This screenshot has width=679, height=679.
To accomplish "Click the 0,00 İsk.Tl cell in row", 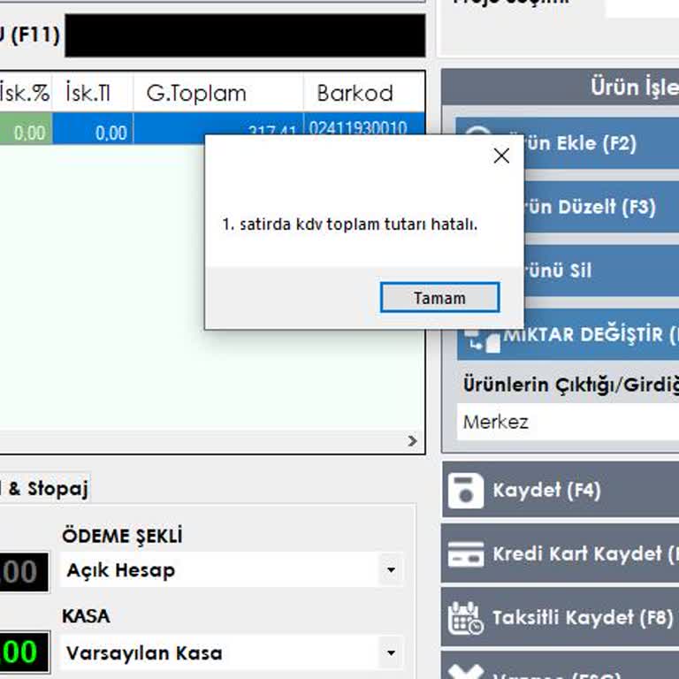I will coord(93,128).
